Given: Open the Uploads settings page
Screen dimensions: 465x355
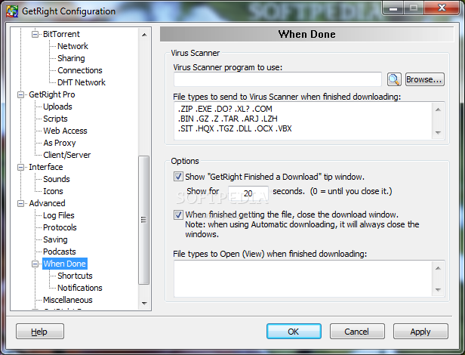Looking at the screenshot, I should click(x=57, y=106).
